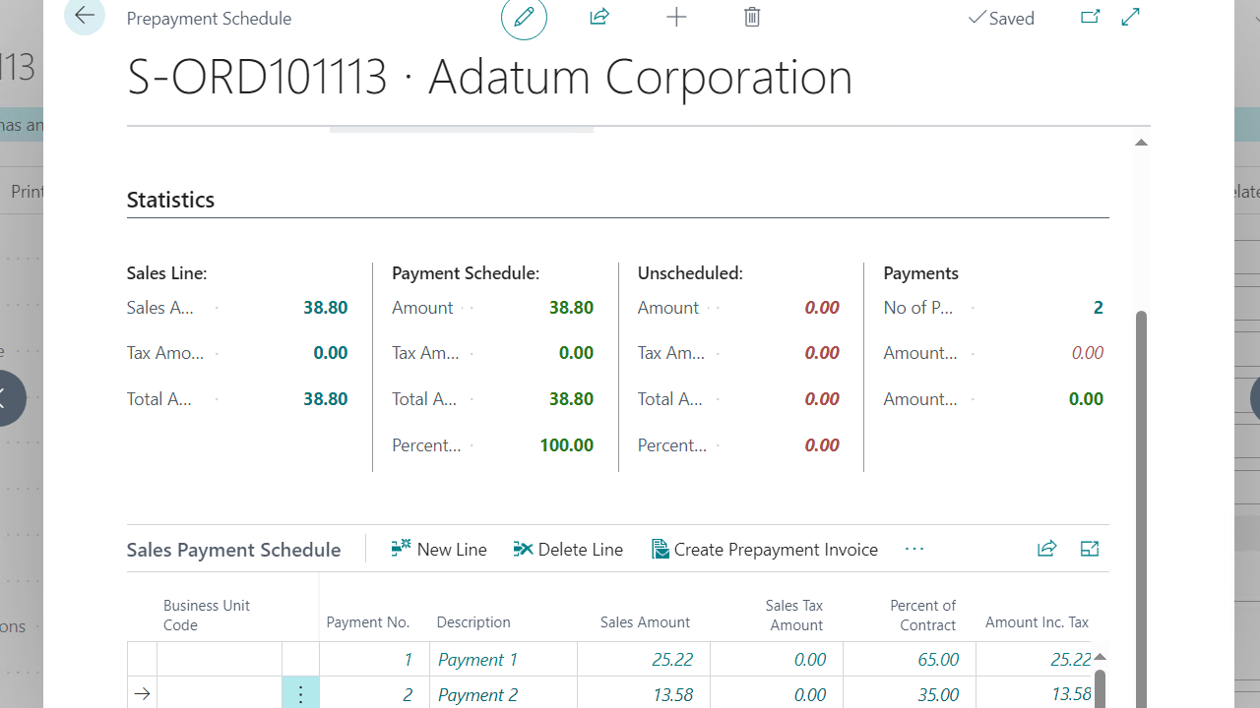Select Delete Line in the schedule toolbar
The width and height of the screenshot is (1260, 708).
[568, 549]
